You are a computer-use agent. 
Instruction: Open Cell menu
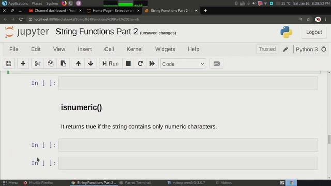point(109,49)
